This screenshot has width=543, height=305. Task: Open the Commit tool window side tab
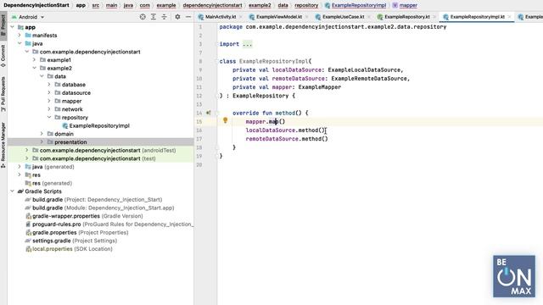pyautogui.click(x=3, y=55)
